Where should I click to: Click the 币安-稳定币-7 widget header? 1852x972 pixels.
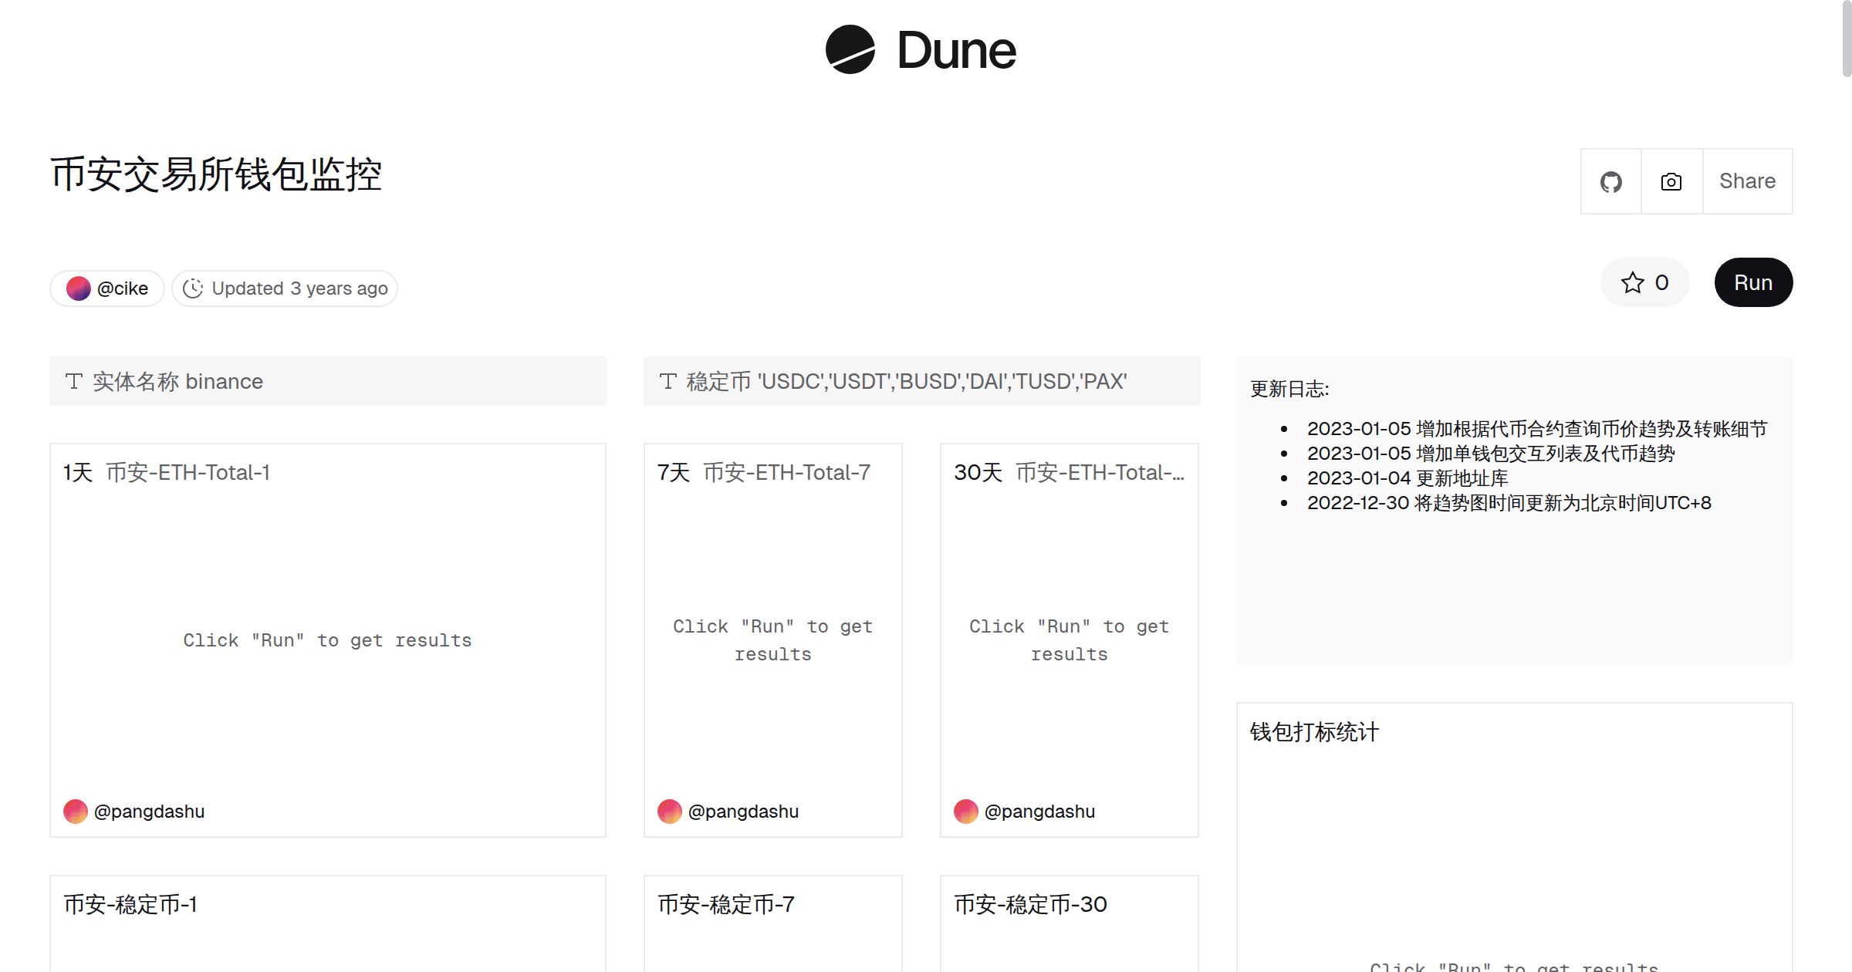(725, 903)
